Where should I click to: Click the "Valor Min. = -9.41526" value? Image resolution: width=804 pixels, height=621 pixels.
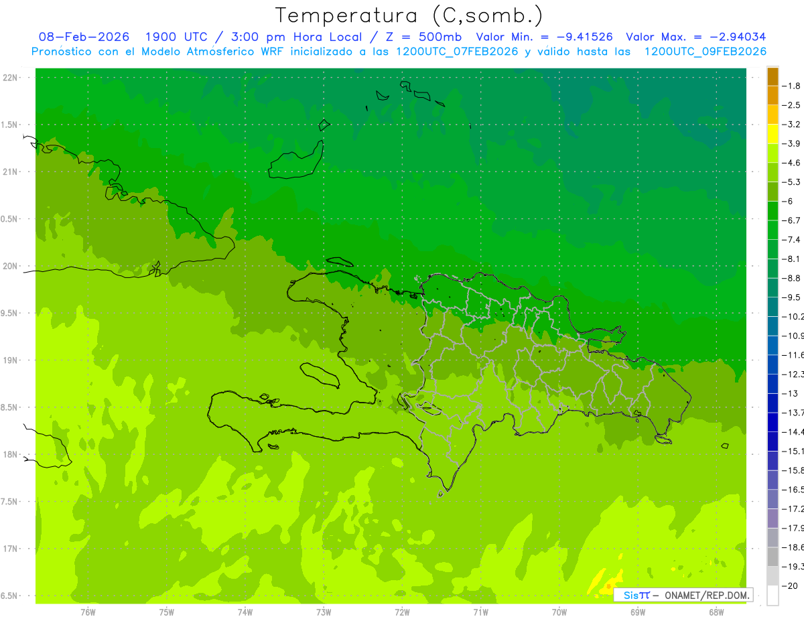tap(546, 37)
